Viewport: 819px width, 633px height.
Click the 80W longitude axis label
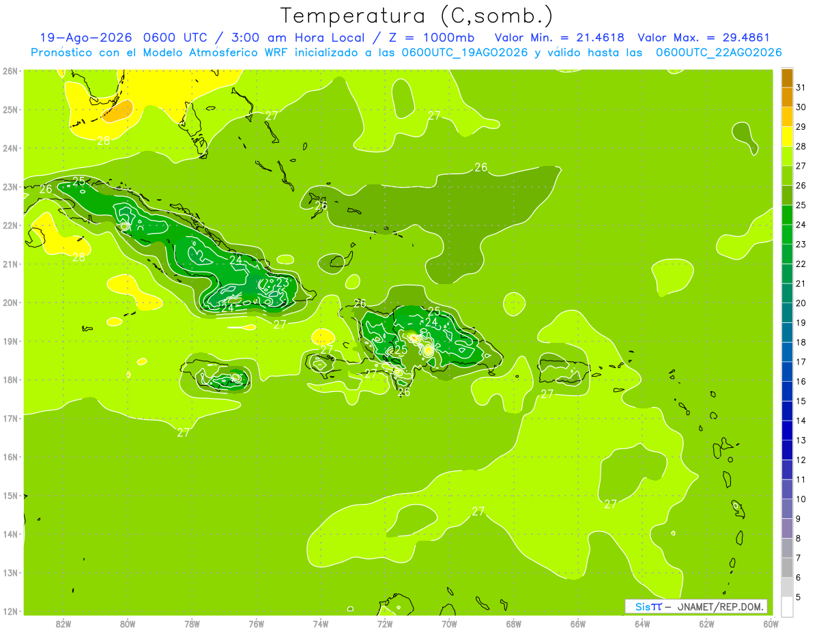(x=128, y=623)
